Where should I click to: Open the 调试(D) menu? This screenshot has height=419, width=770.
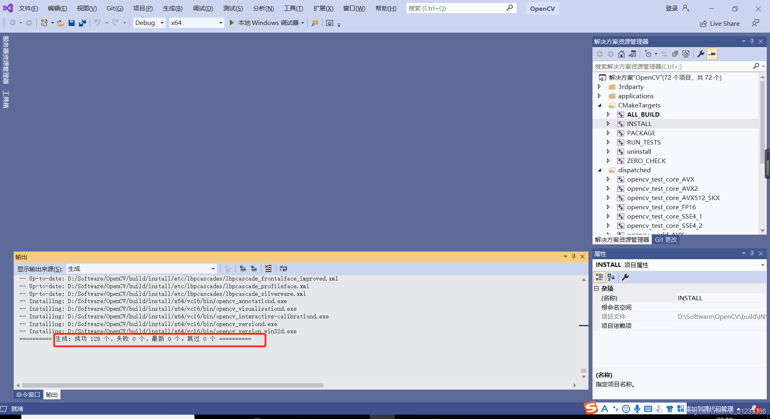tap(203, 8)
